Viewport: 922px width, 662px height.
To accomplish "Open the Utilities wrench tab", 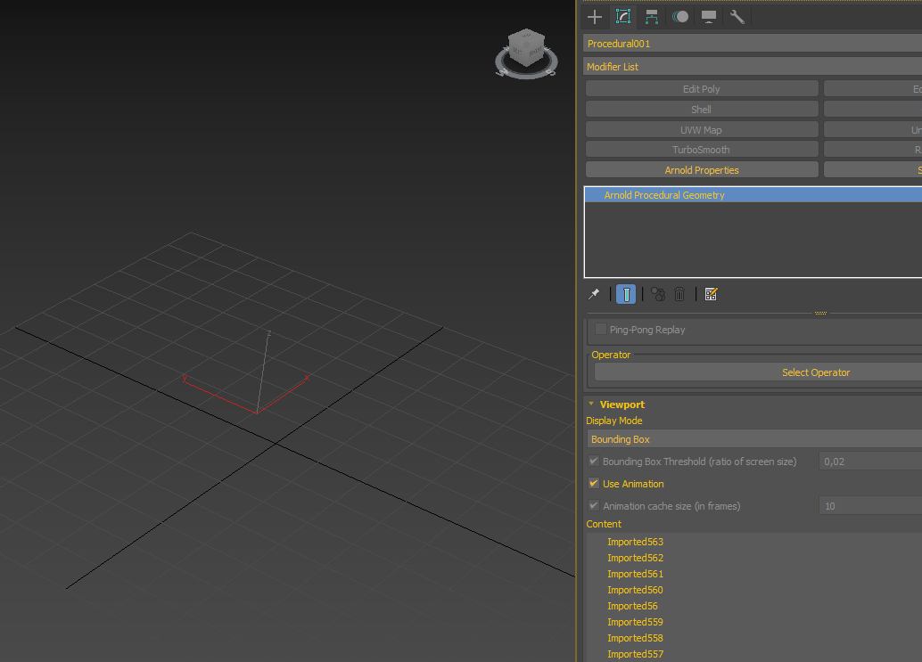I will [737, 16].
